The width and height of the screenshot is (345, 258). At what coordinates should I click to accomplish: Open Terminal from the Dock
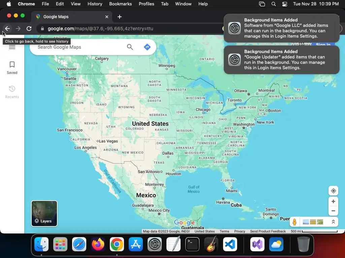point(192,244)
